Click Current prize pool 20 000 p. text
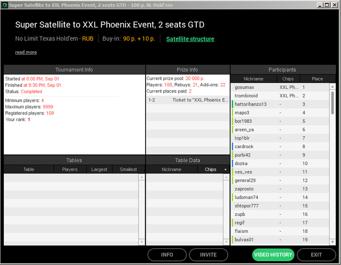This screenshot has width=341, height=265. click(175, 78)
